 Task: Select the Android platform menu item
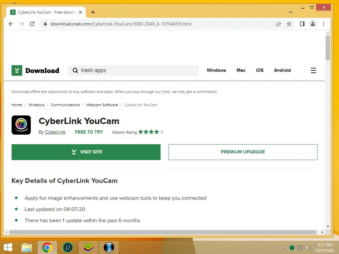point(282,70)
